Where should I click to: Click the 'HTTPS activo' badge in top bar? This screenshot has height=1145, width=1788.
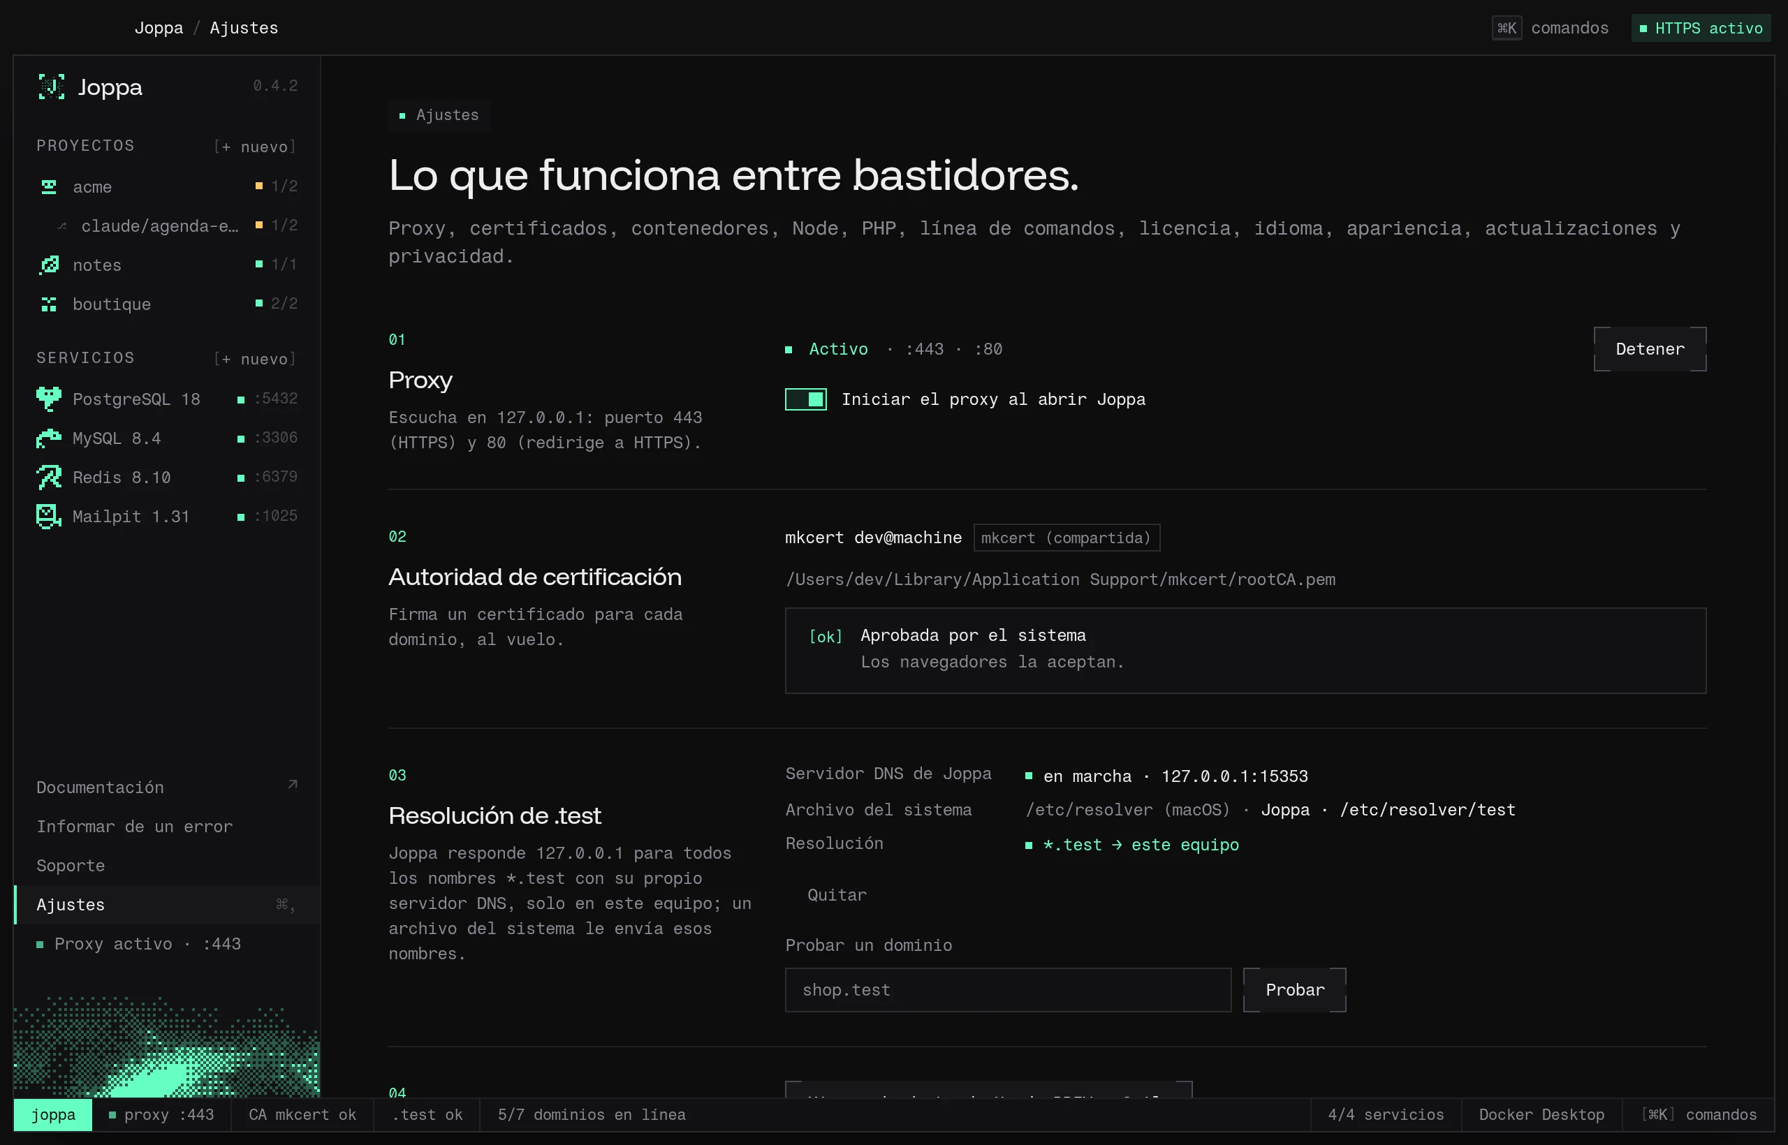(1700, 28)
